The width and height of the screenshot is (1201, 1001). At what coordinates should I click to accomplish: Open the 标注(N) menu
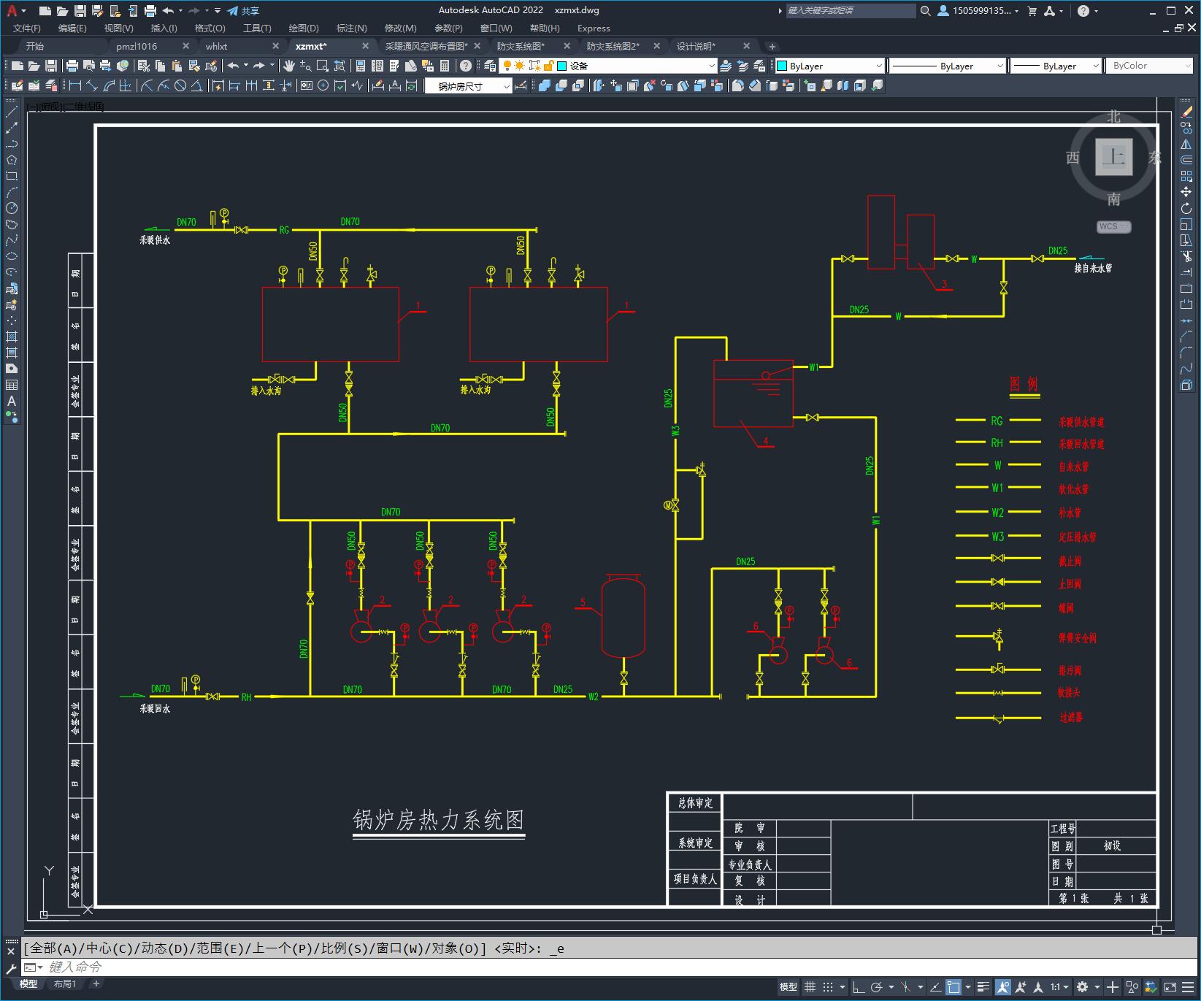(352, 28)
